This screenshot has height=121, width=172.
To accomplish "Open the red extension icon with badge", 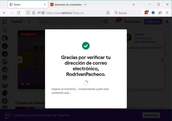I will (x=146, y=12).
